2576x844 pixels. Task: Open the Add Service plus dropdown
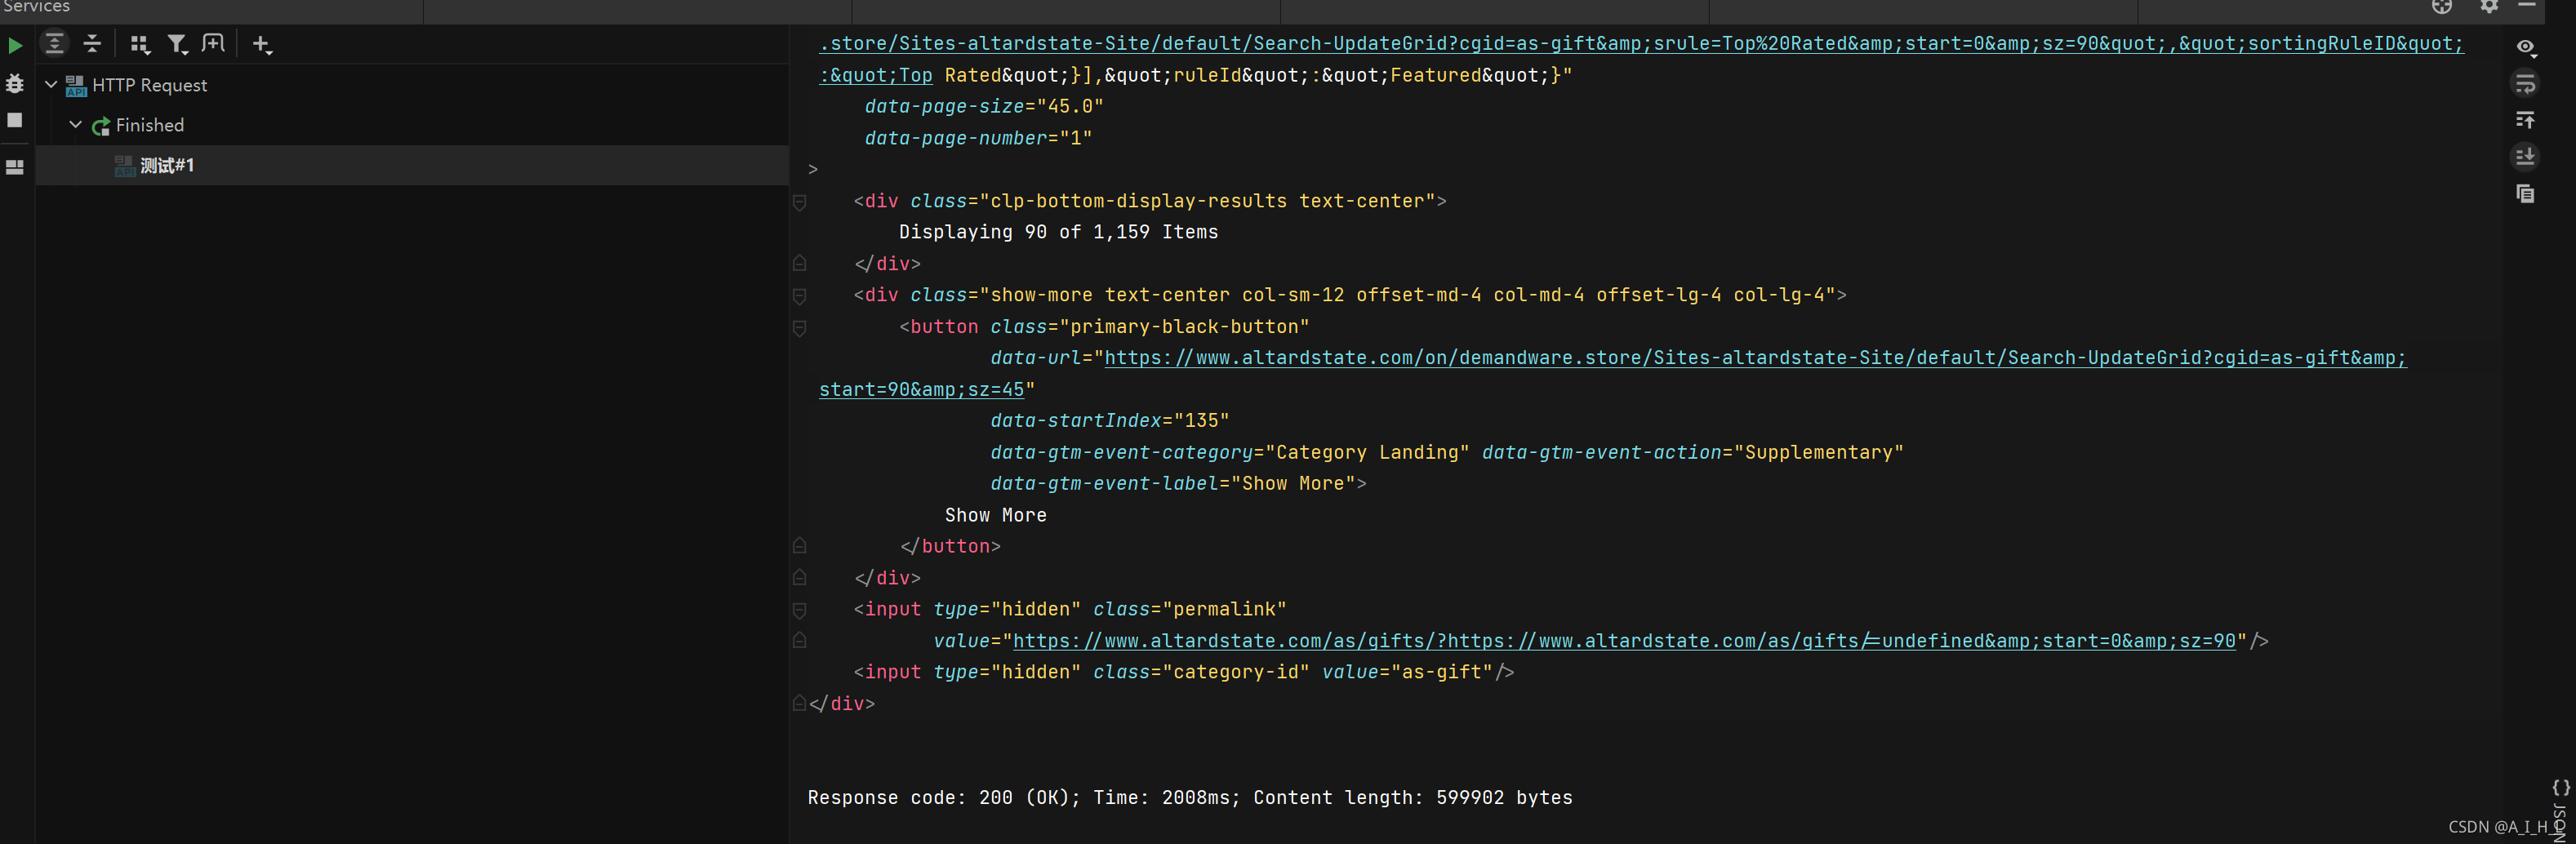(262, 44)
